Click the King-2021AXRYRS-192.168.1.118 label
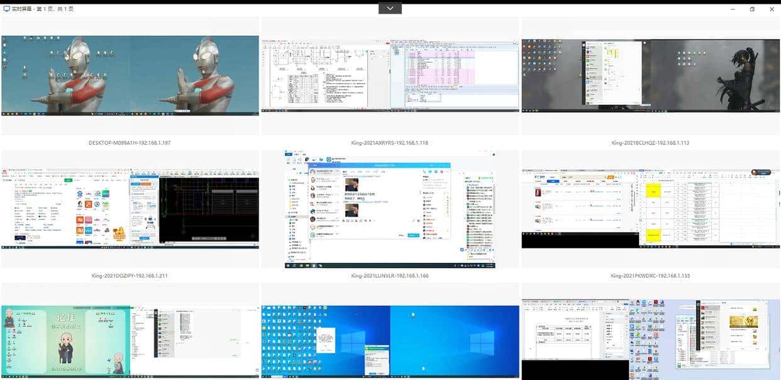This screenshot has width=781, height=380. (x=390, y=143)
